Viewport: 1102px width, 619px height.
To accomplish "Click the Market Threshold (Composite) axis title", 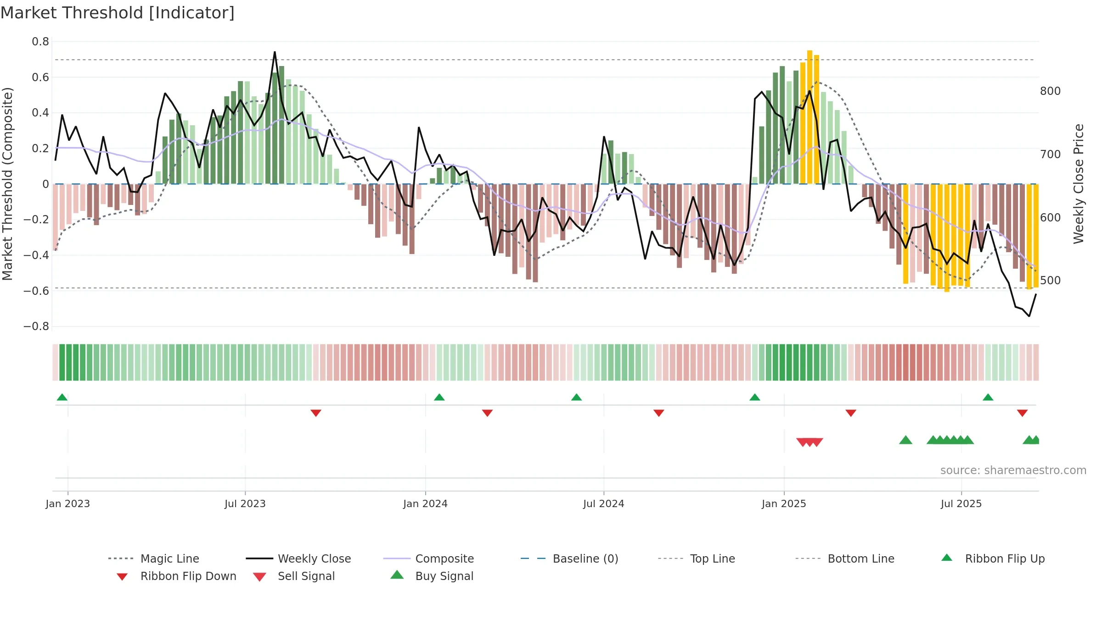I will pos(7,184).
